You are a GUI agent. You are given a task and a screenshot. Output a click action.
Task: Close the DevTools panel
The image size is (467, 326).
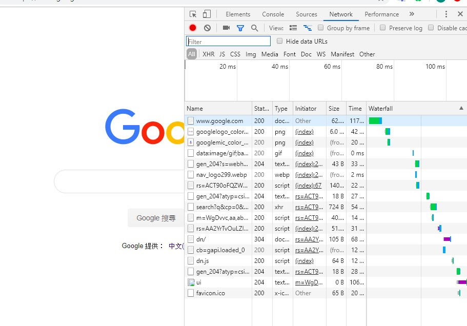(460, 14)
